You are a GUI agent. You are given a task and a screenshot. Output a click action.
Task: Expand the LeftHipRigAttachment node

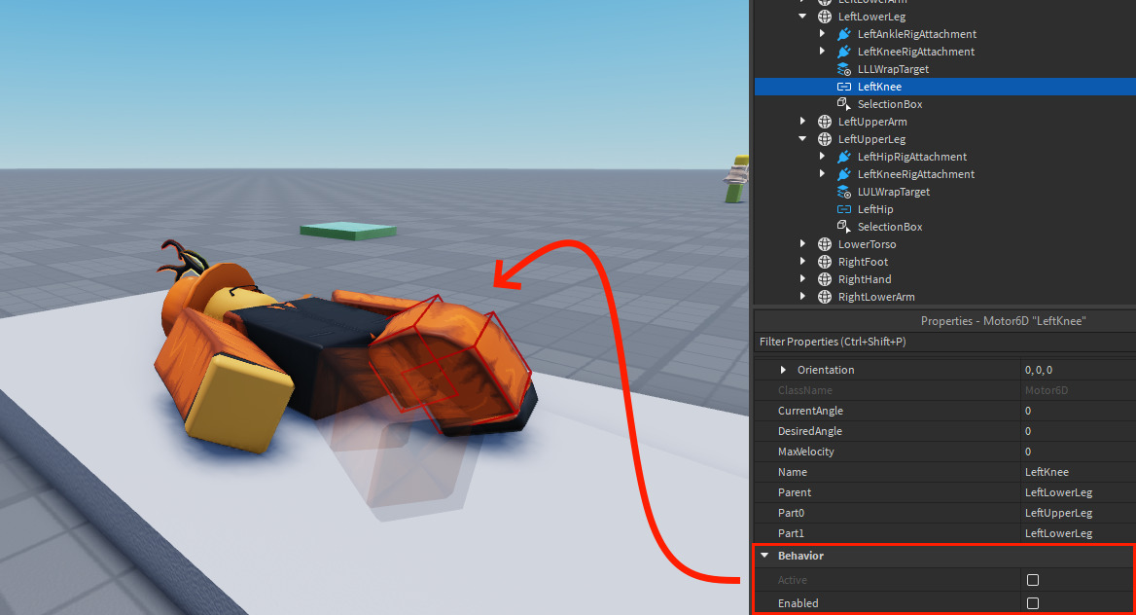pyautogui.click(x=822, y=156)
